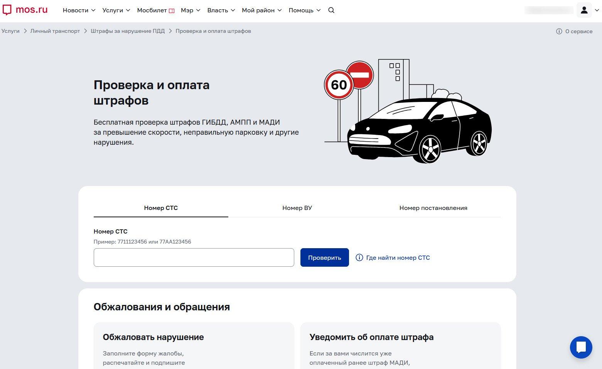This screenshot has height=369, width=602.
Task: Open the chat support bubble
Action: tap(581, 347)
